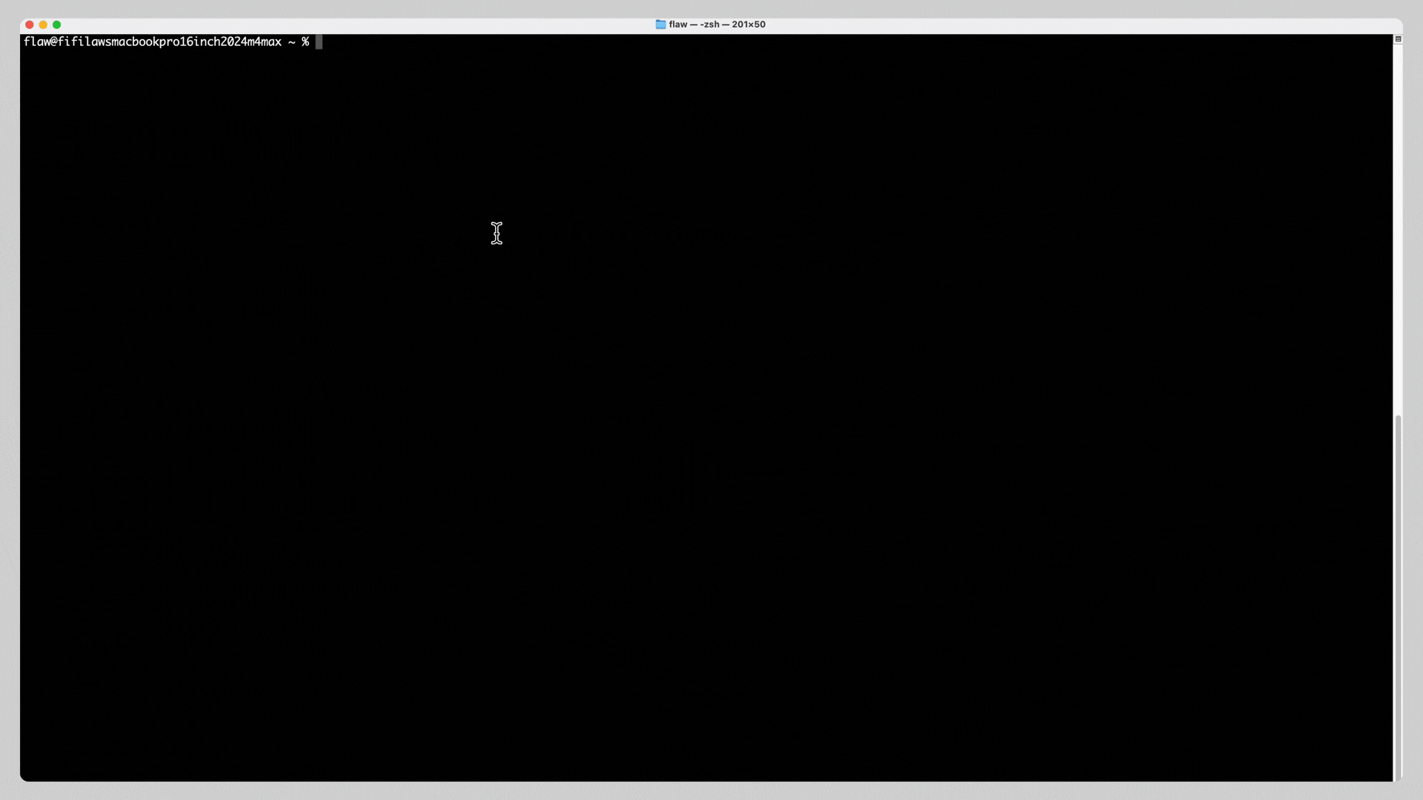Image resolution: width=1423 pixels, height=800 pixels.
Task: Click the title "flaw — -zsh — 201×50"
Action: (x=717, y=24)
